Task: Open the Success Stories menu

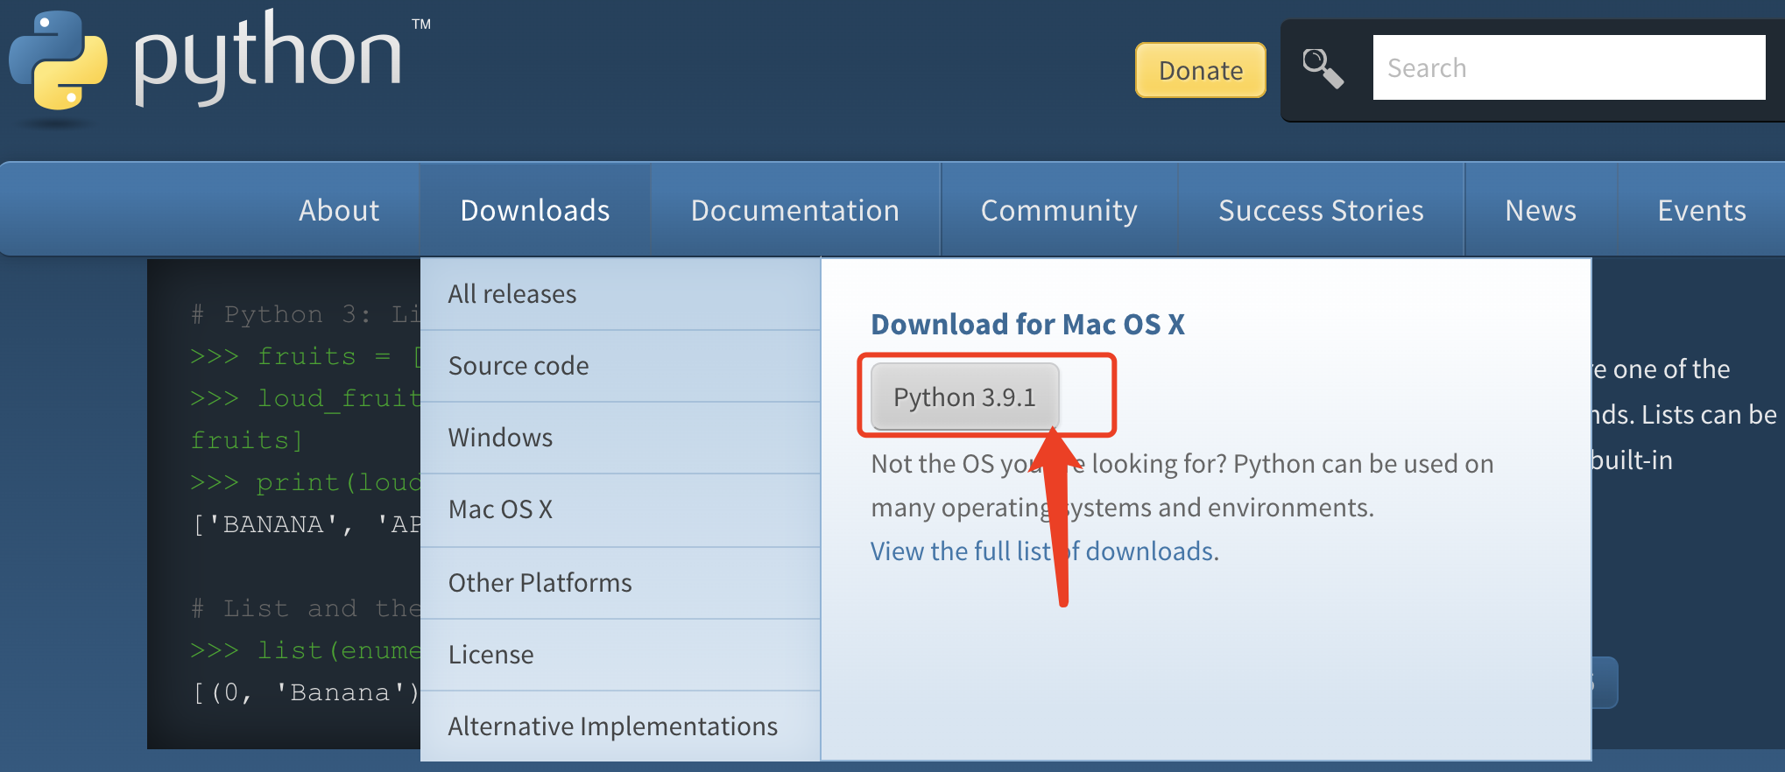Action: click(1321, 210)
